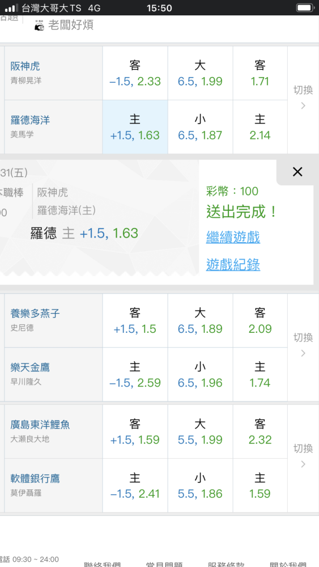This screenshot has width=319, height=567.
Task: Choose 主 1.59 for 軟體銀行鷹
Action: click(x=260, y=486)
